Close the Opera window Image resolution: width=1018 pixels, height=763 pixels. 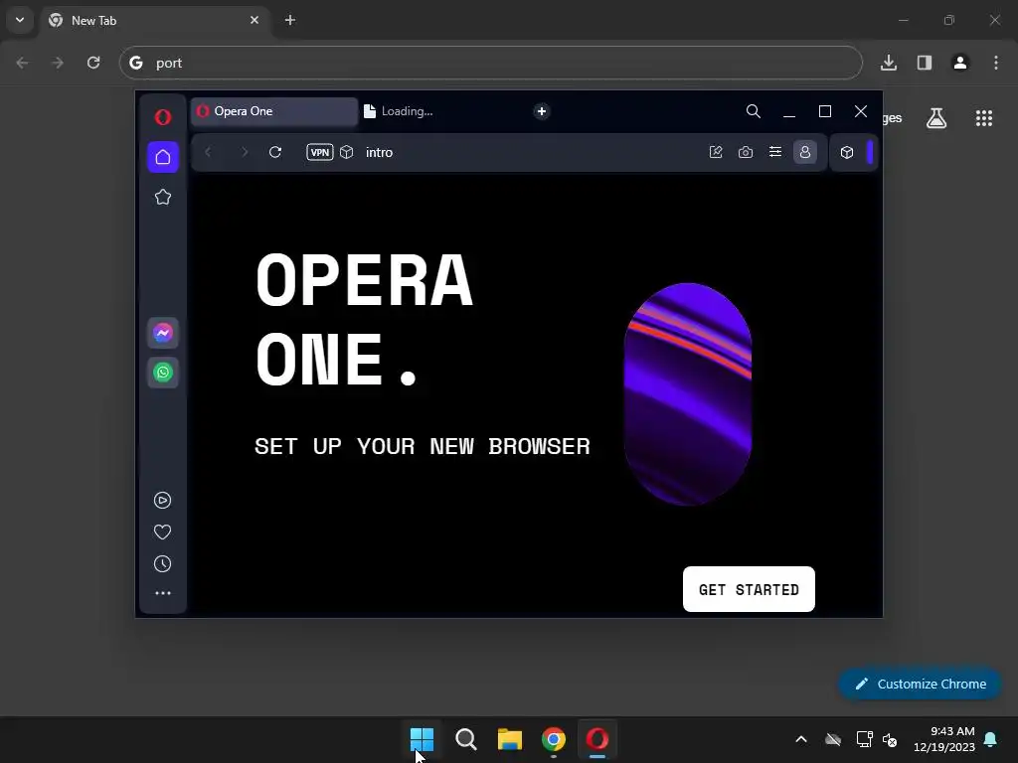(x=861, y=111)
